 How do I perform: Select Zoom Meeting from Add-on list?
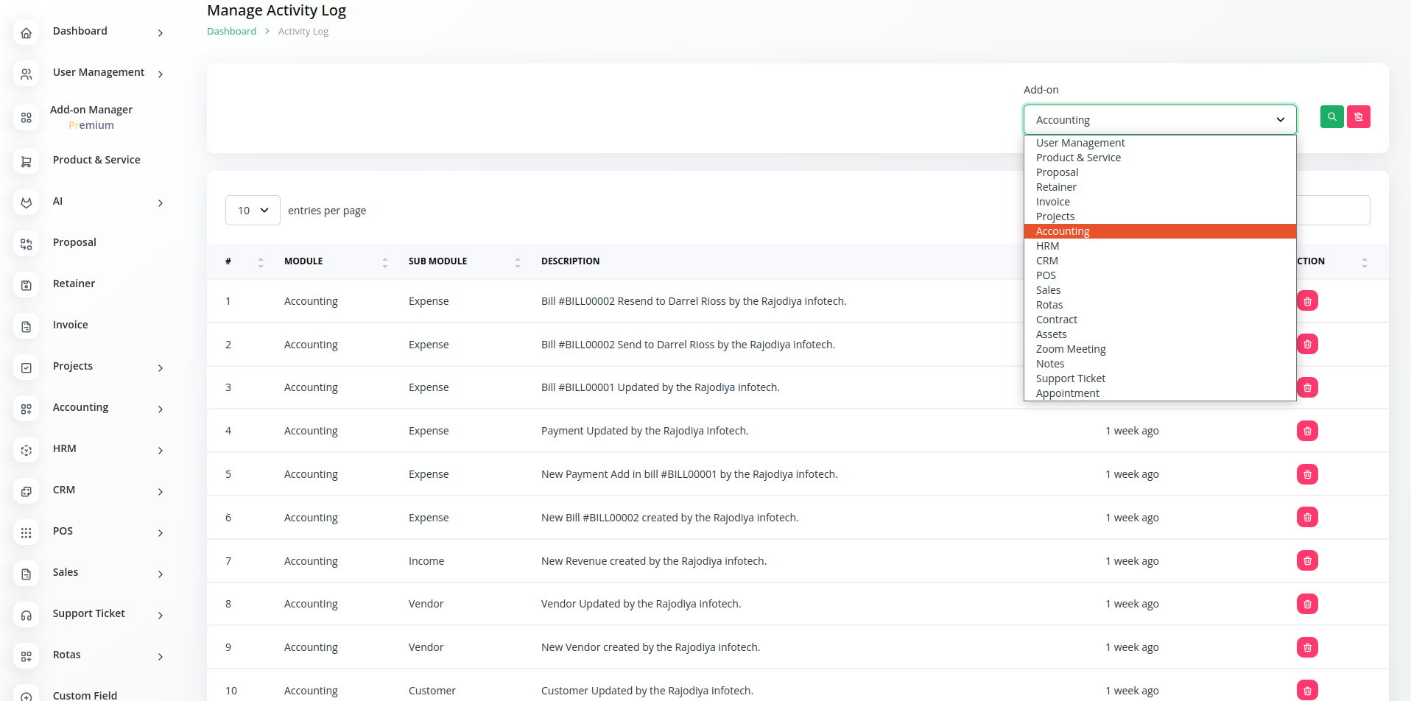[x=1070, y=349]
